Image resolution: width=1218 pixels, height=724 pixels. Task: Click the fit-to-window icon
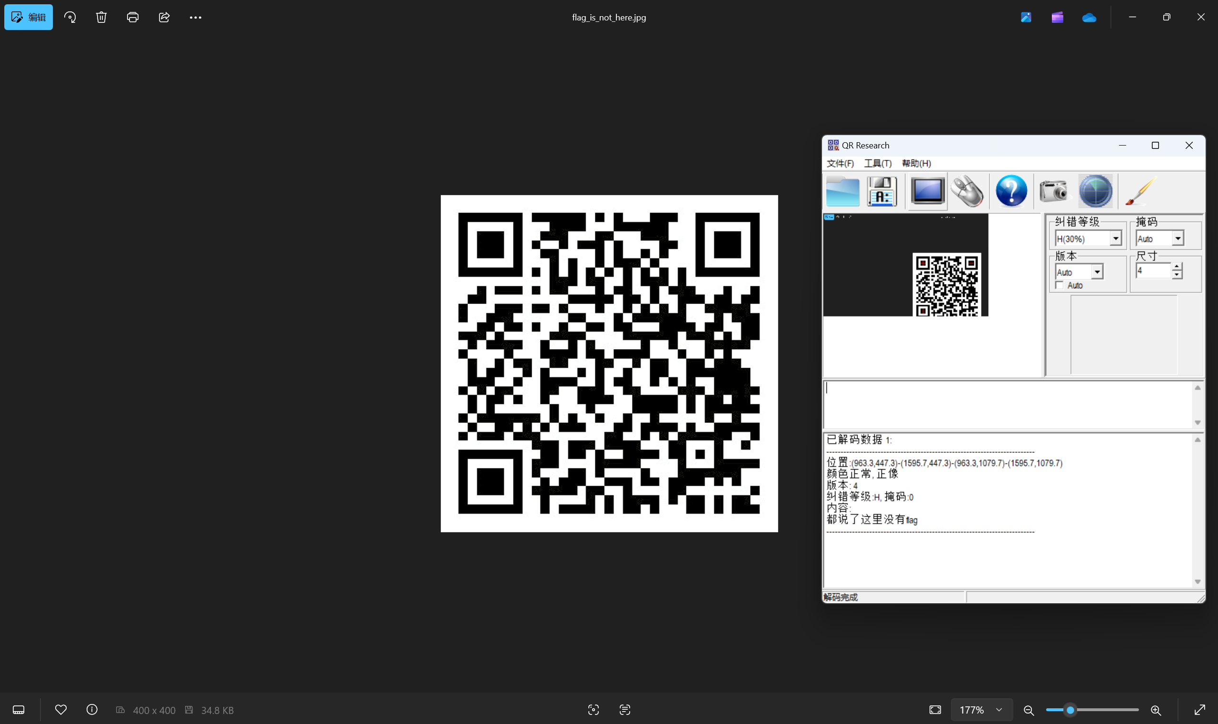click(935, 709)
